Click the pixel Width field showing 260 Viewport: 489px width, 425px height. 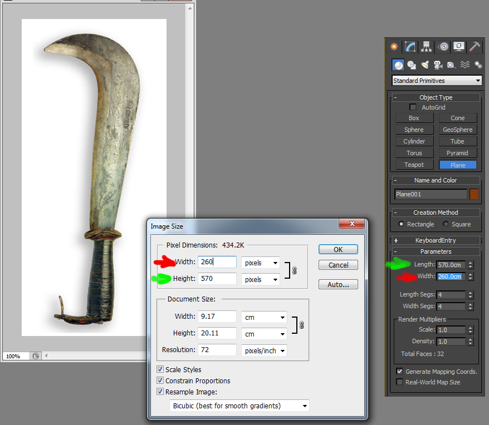point(217,261)
